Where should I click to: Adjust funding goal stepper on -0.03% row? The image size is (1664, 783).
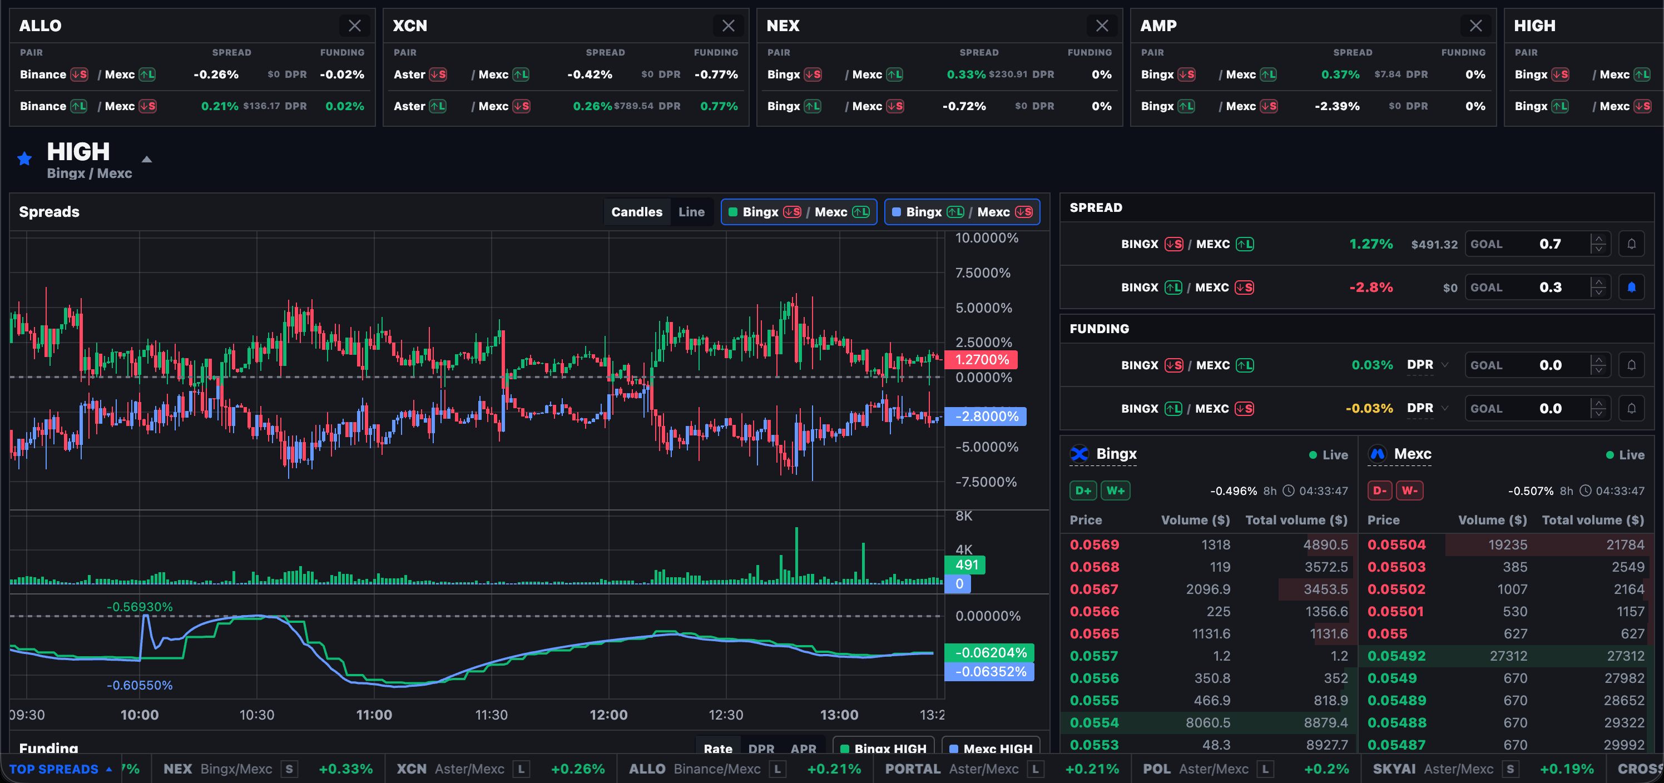(x=1599, y=408)
